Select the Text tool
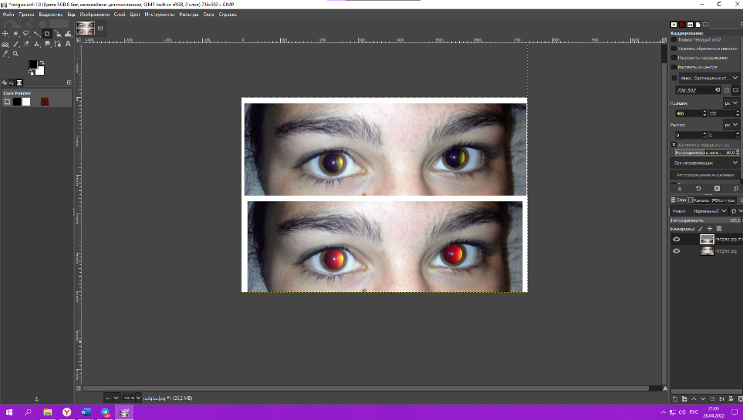 (68, 44)
